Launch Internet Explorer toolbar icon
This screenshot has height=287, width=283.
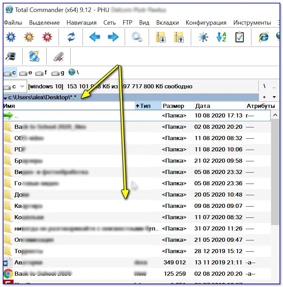263,37
